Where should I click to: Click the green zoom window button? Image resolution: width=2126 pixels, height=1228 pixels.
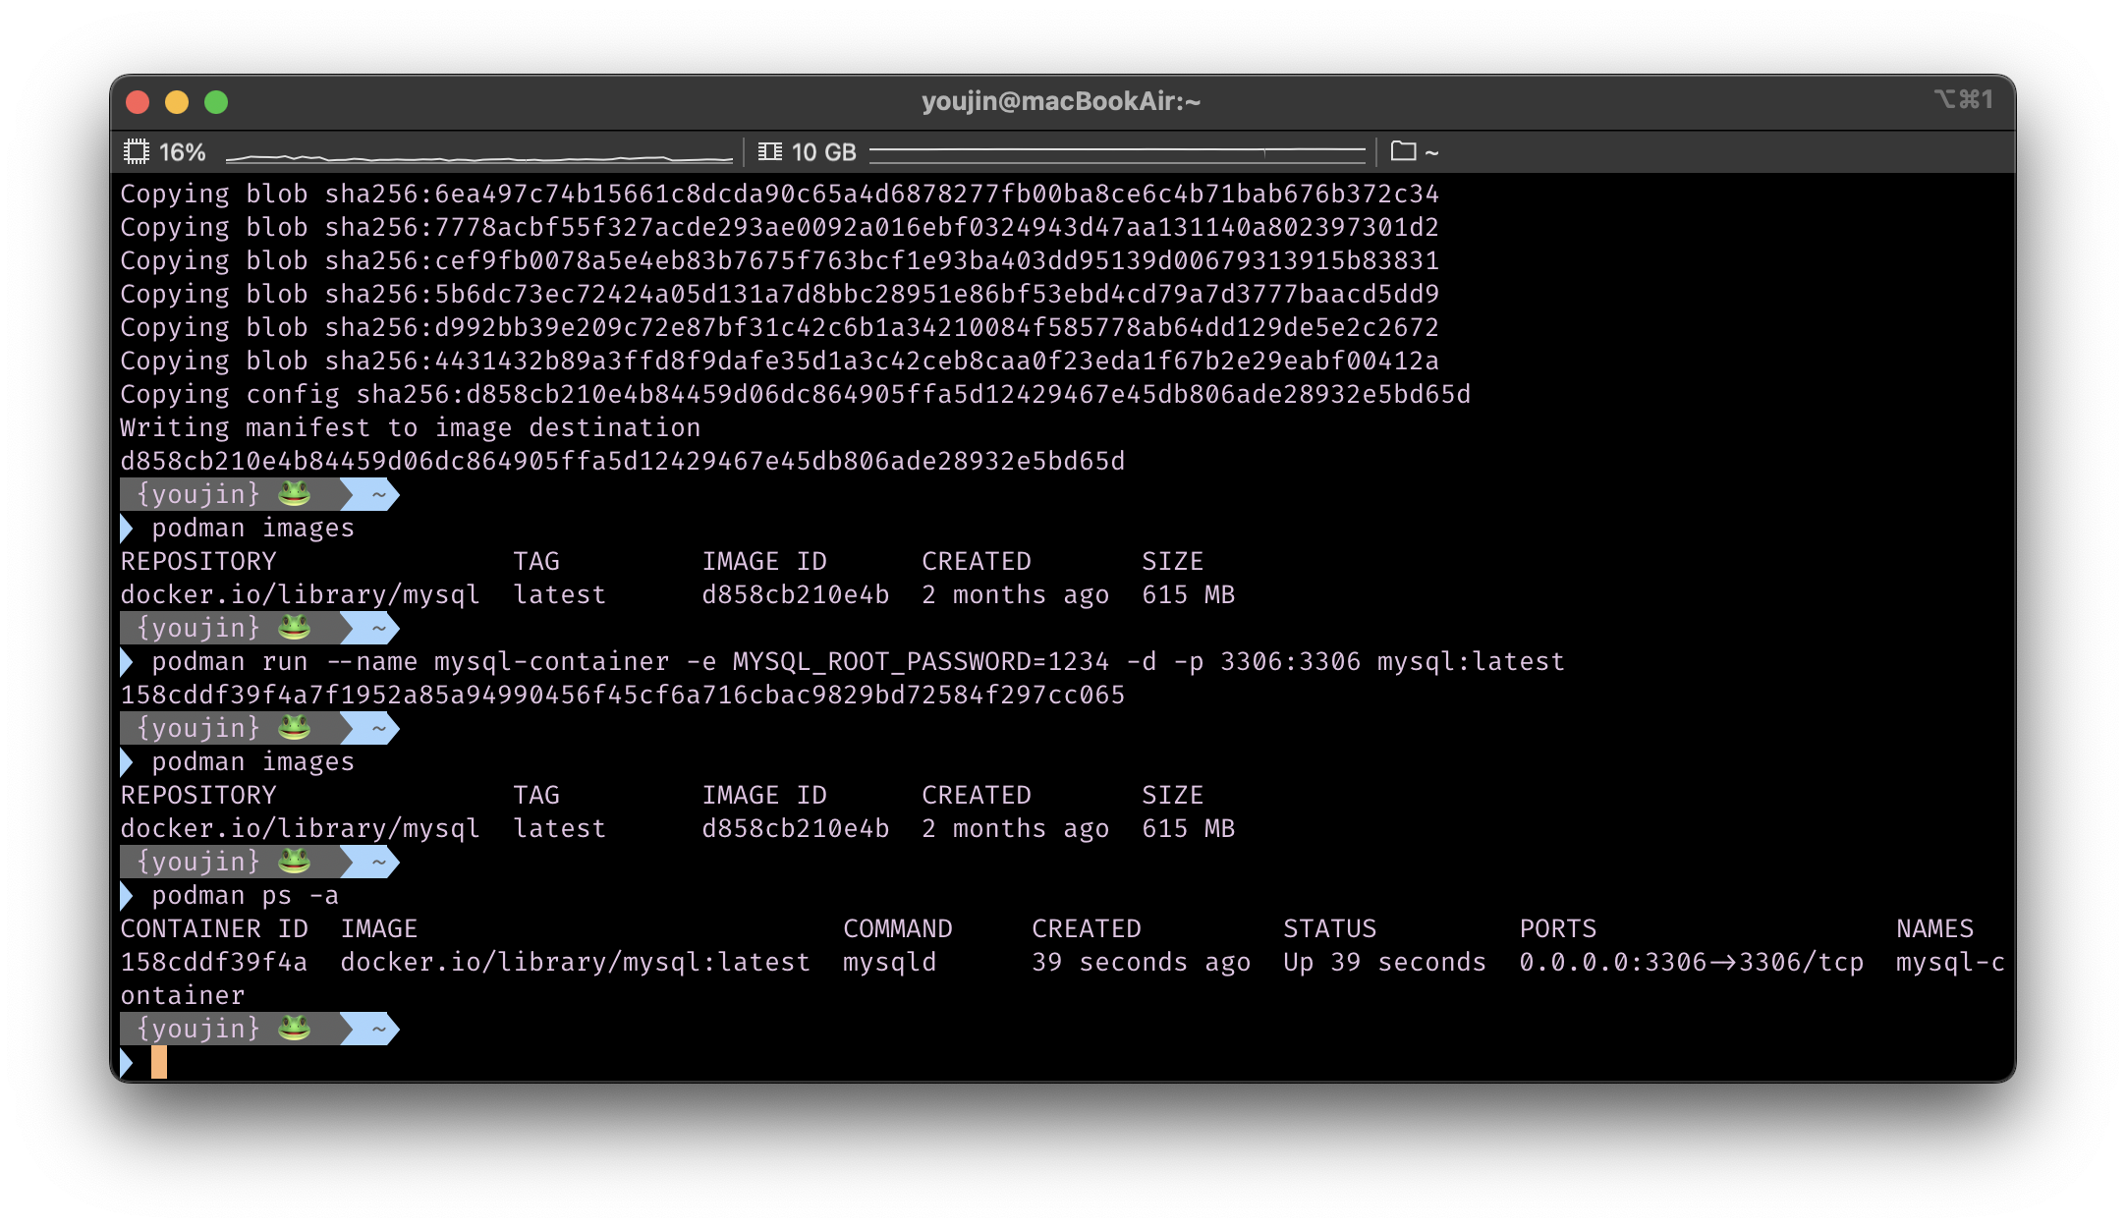point(216,102)
